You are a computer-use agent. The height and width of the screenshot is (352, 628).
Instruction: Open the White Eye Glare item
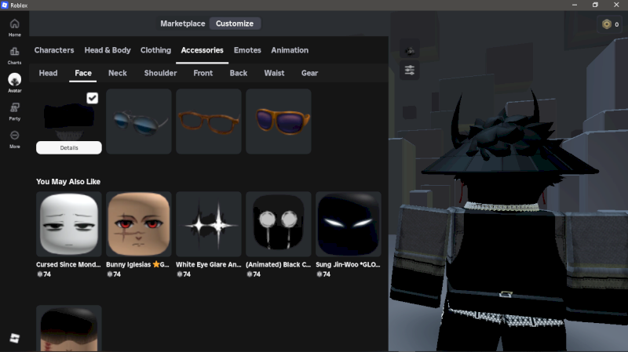tap(209, 224)
